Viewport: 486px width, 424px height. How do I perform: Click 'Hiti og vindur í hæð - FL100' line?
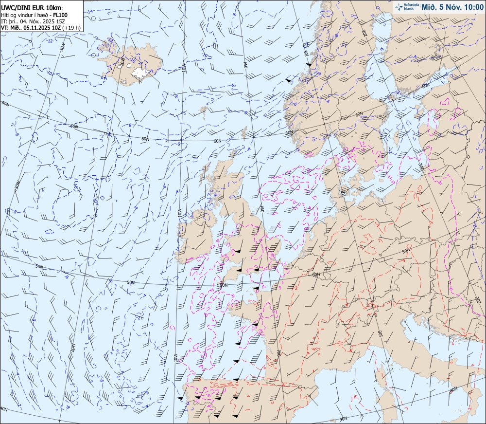[35, 15]
